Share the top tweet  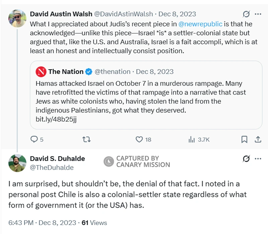tap(258, 139)
